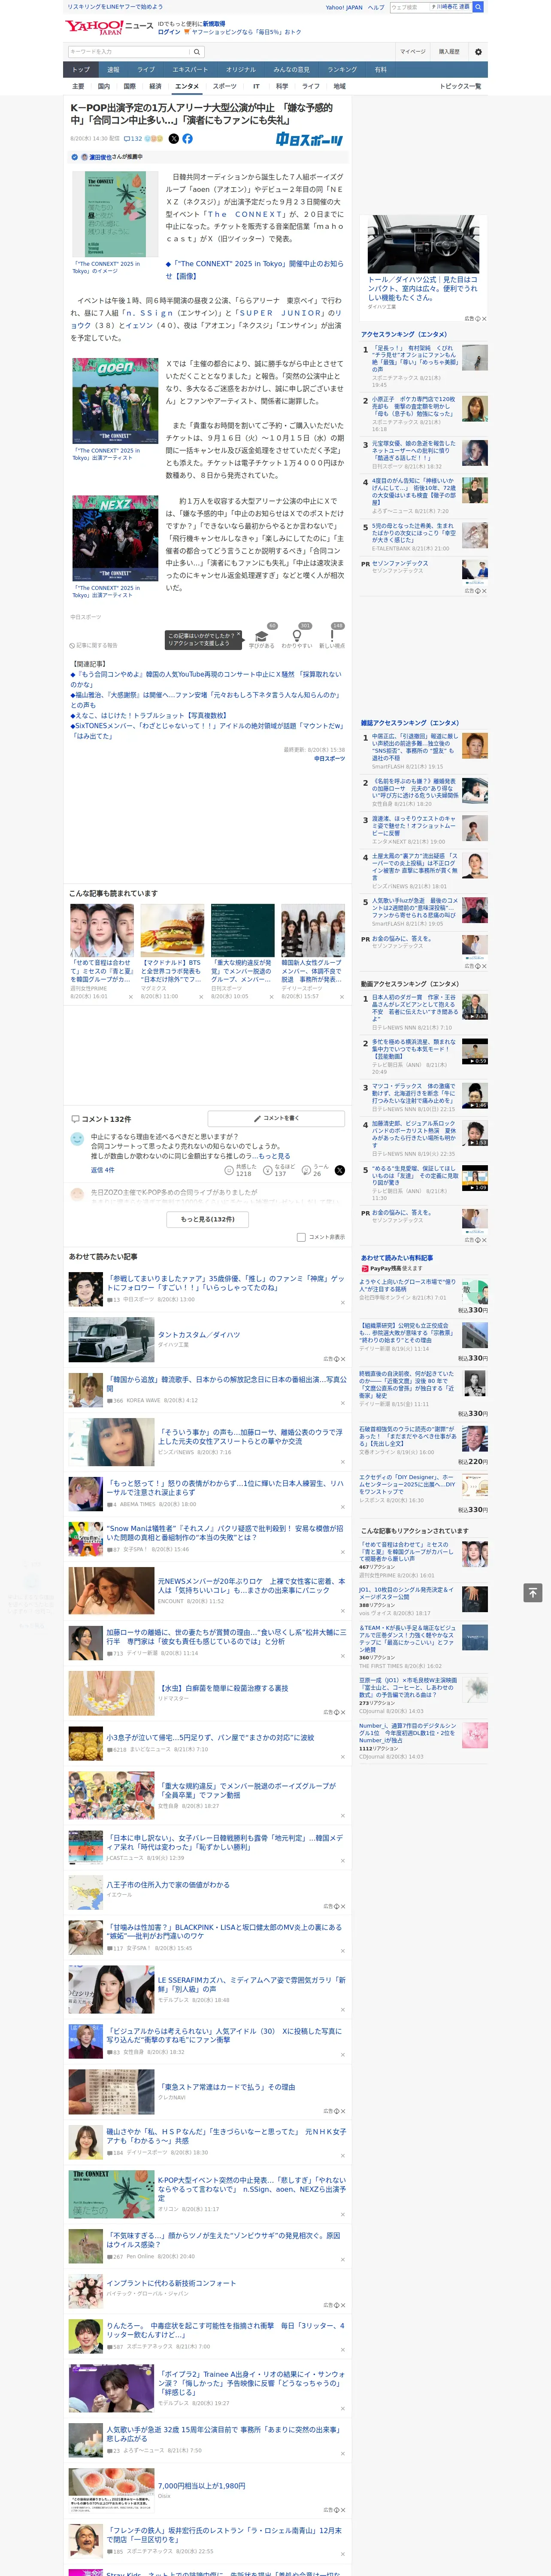
Task: Open related article えなこ、はじけた！
Action: point(148,716)
